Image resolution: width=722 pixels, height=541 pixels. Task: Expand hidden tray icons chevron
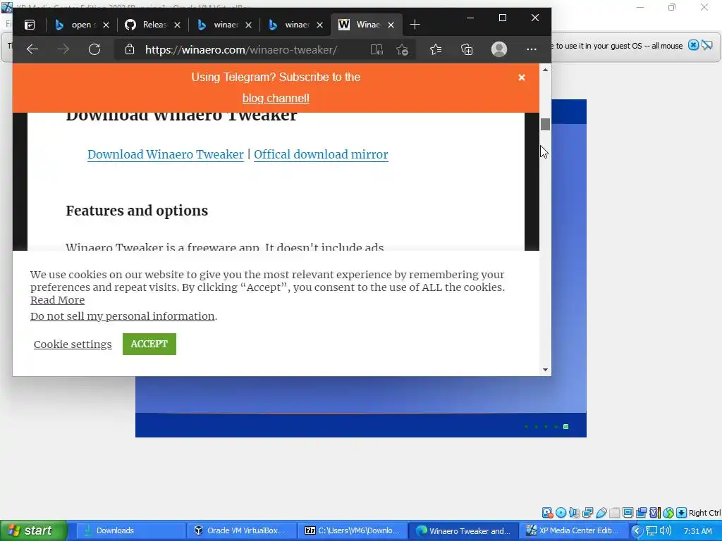click(x=637, y=531)
